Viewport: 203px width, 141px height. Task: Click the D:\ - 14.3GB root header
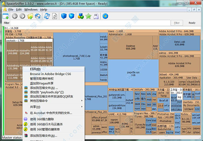click(x=103, y=28)
